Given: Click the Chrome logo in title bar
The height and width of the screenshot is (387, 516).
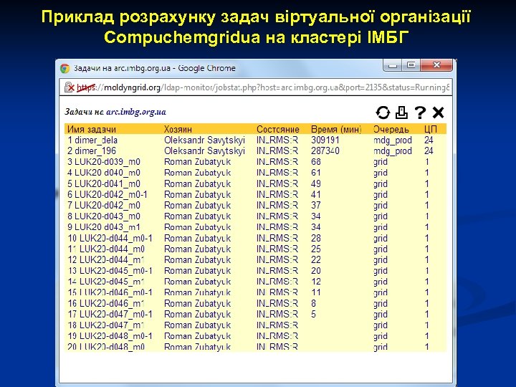Looking at the screenshot, I should click(64, 69).
